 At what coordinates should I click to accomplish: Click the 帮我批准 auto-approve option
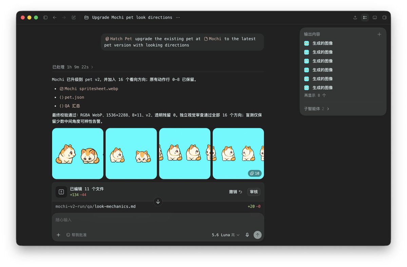click(76, 235)
